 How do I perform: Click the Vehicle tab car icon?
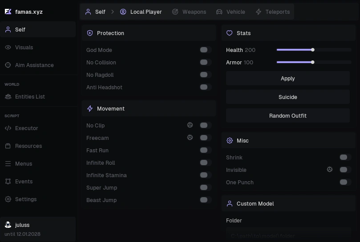219,12
